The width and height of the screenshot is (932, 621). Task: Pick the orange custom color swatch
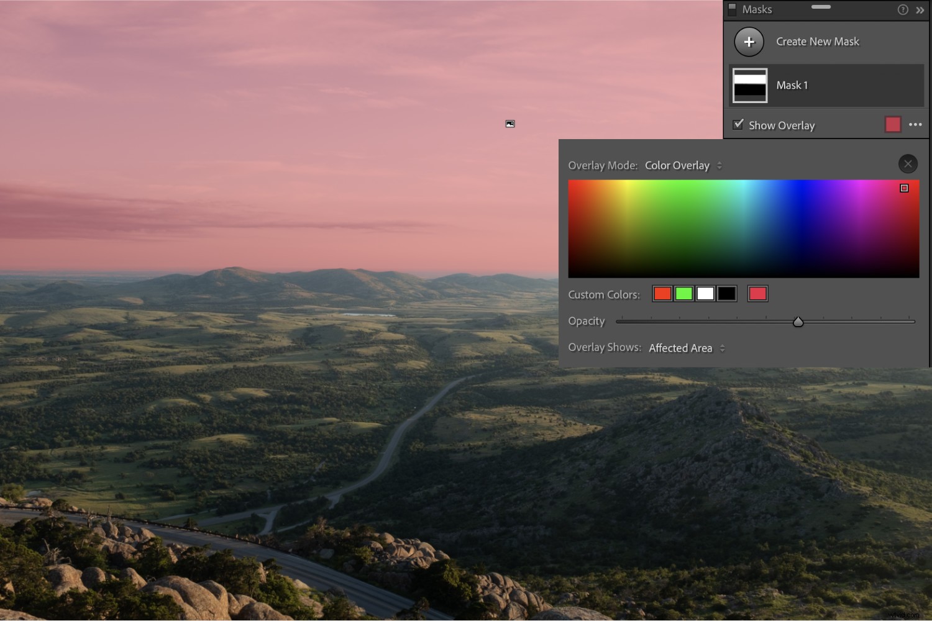point(662,293)
